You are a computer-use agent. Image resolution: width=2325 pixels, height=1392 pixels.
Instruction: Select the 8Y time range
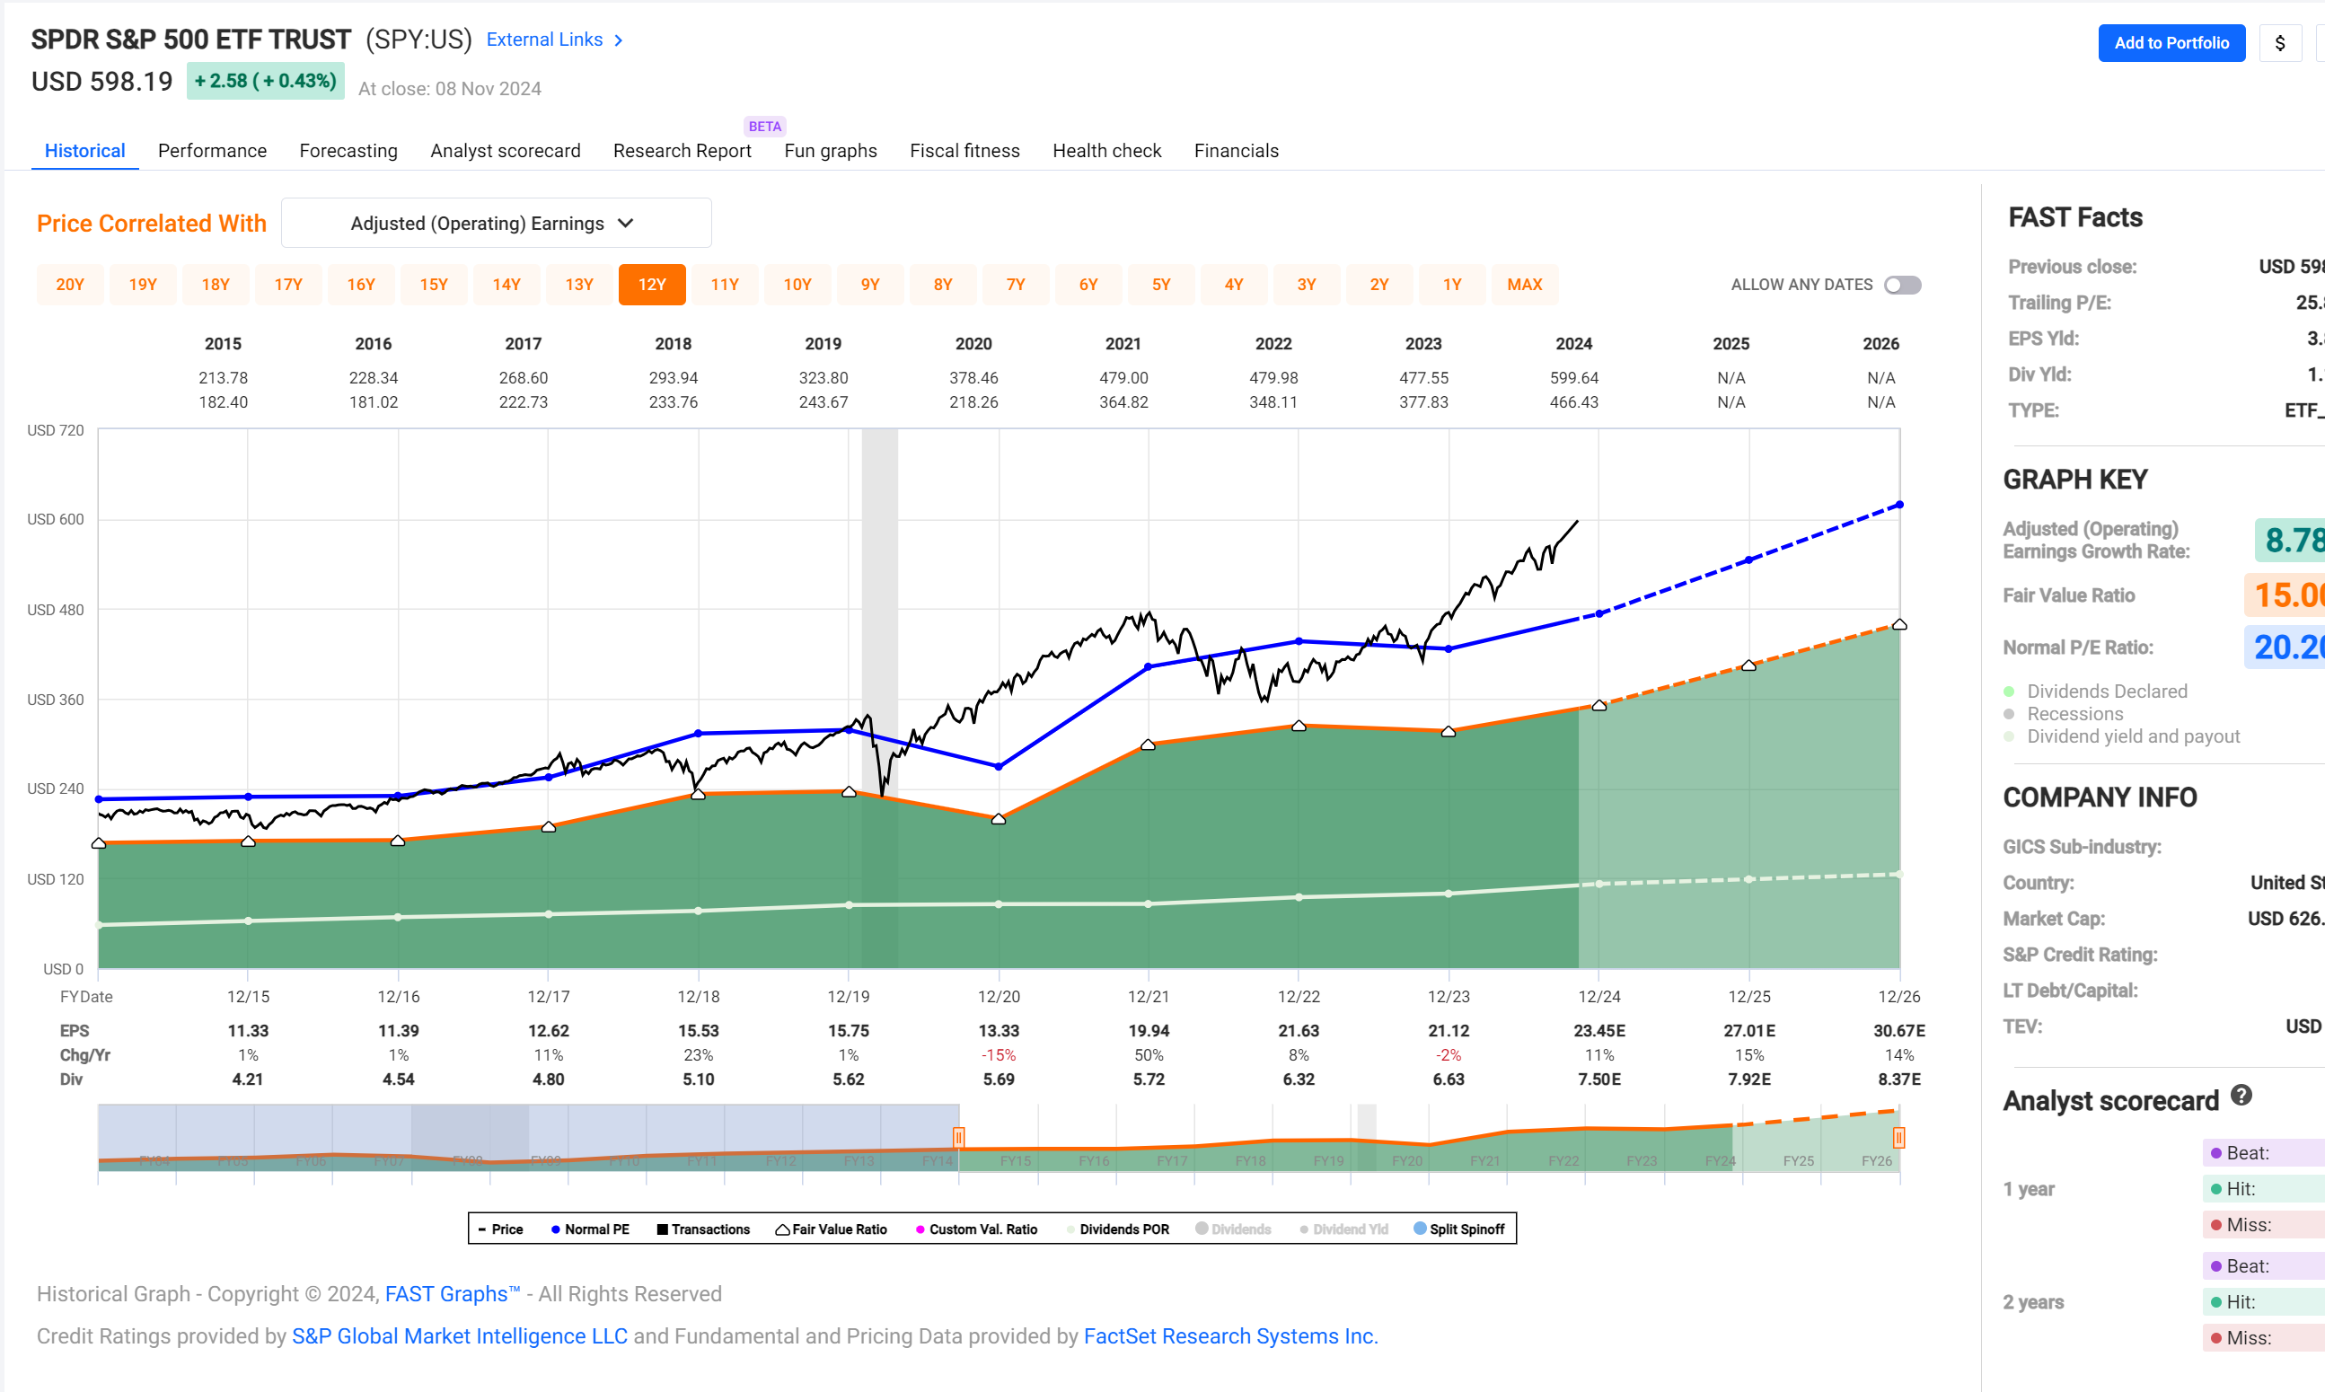click(943, 286)
